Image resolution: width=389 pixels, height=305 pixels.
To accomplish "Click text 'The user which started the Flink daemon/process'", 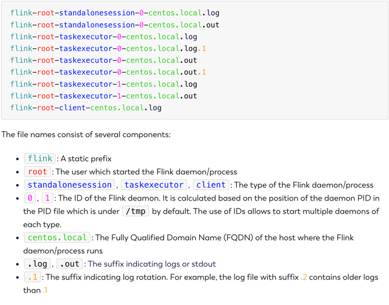I will (146, 172).
